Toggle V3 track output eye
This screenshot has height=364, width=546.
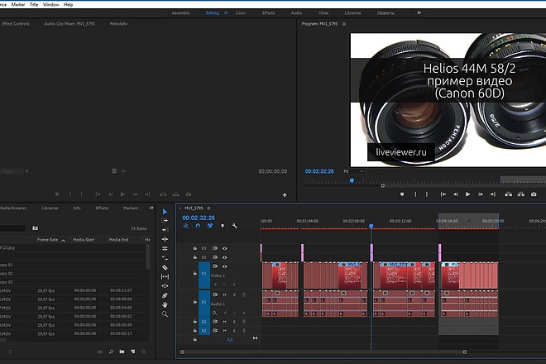(x=224, y=248)
